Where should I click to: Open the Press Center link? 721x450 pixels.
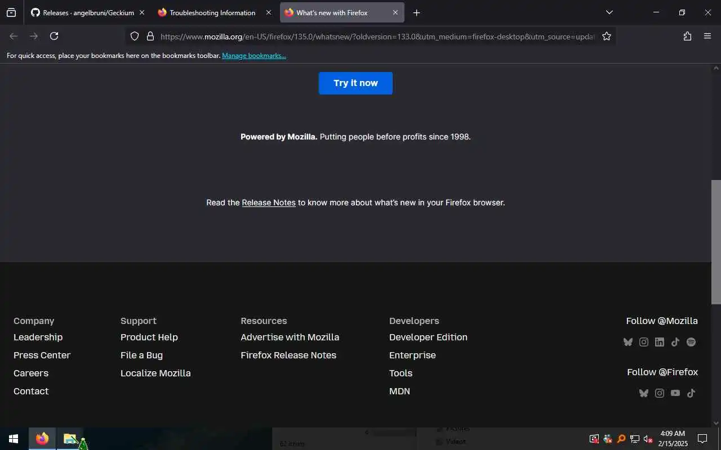42,355
